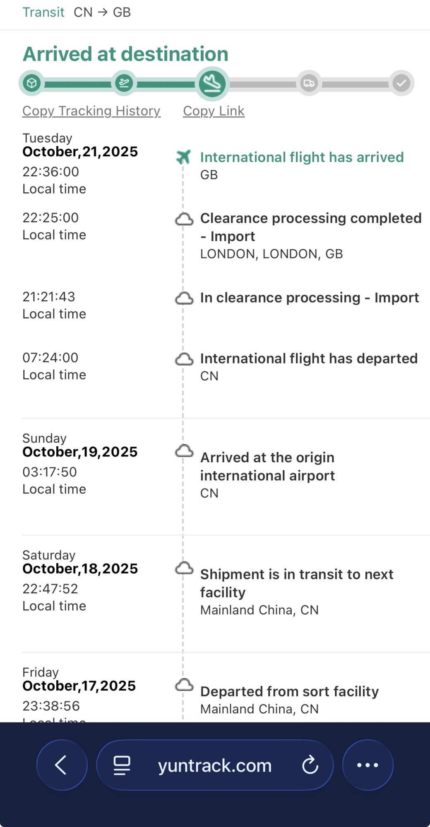Select Arrived at the origin international airport event
Image resolution: width=430 pixels, height=827 pixels.
click(x=267, y=466)
